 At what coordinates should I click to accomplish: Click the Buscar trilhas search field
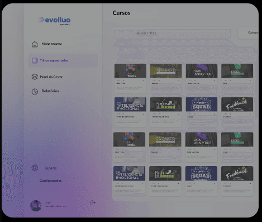pos(172,33)
